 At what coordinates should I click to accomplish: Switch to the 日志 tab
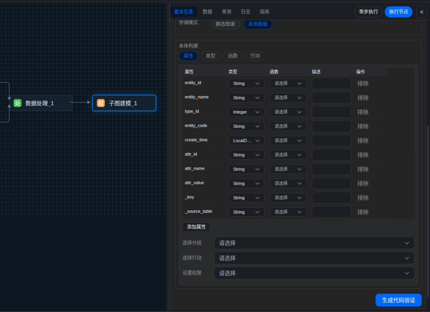[246, 12]
